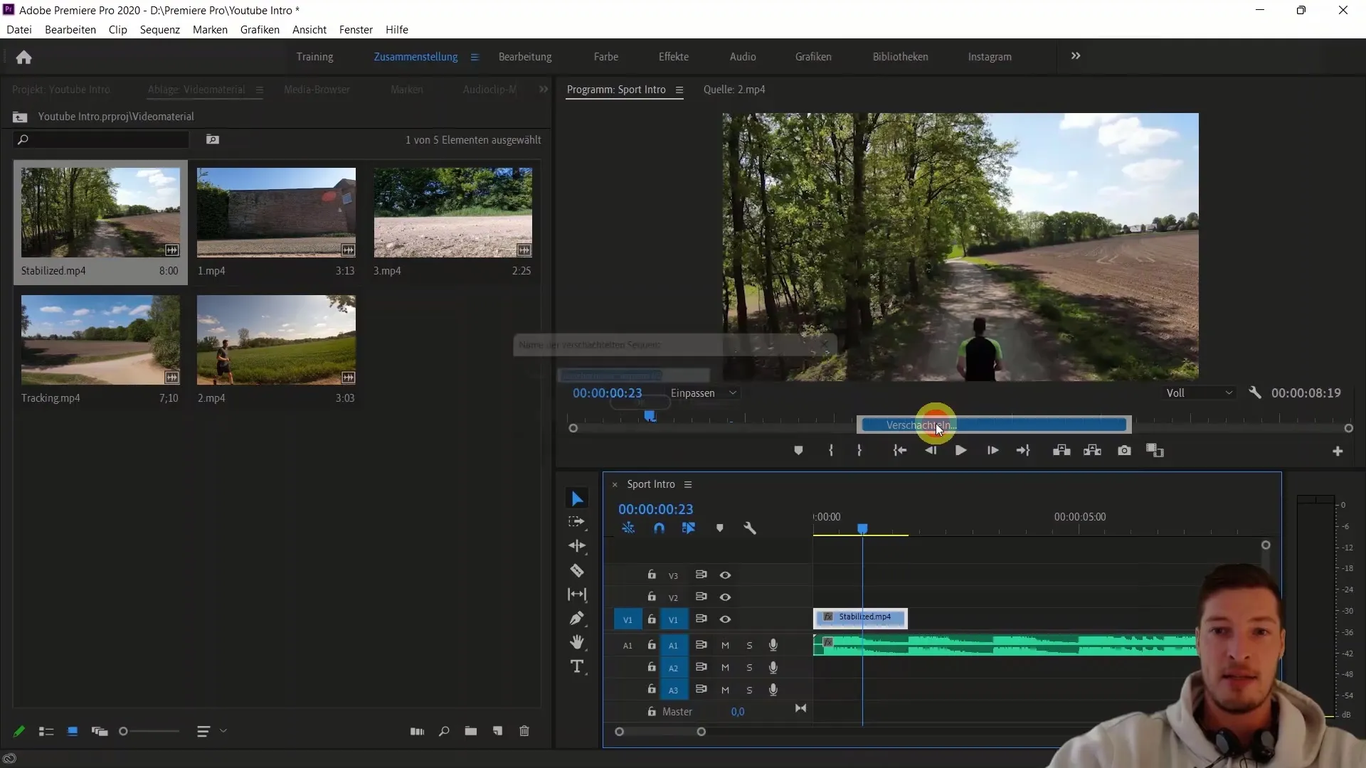Solo track A2

coord(749,668)
